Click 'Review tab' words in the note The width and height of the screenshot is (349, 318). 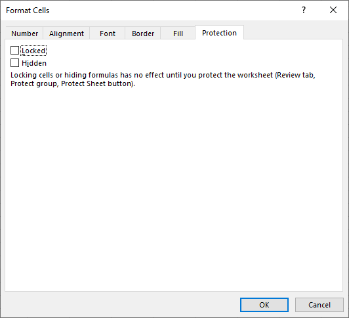coord(295,75)
